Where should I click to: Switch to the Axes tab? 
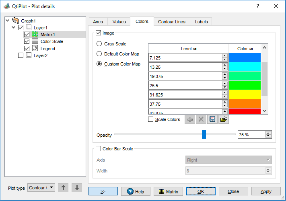click(98, 22)
